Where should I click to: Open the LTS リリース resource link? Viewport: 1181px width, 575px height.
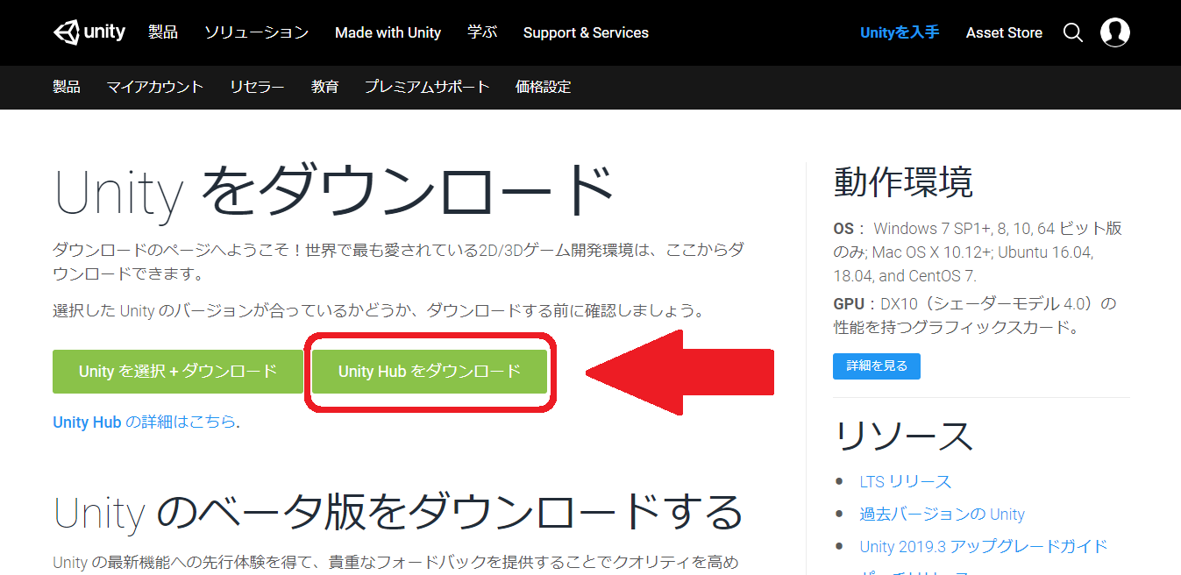point(905,481)
